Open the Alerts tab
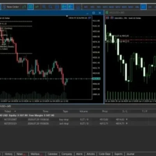Image resolution: width=156 pixels, height=156 pixels. tap(79, 154)
